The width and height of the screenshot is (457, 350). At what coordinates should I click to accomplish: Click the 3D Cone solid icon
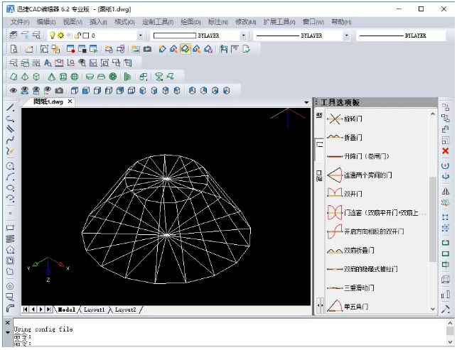[x=52, y=77]
